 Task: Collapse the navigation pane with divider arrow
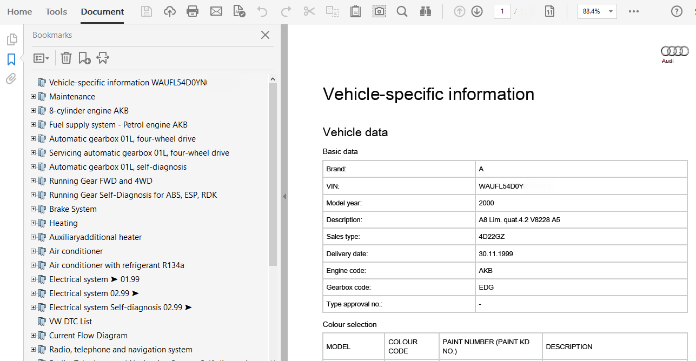(x=284, y=197)
